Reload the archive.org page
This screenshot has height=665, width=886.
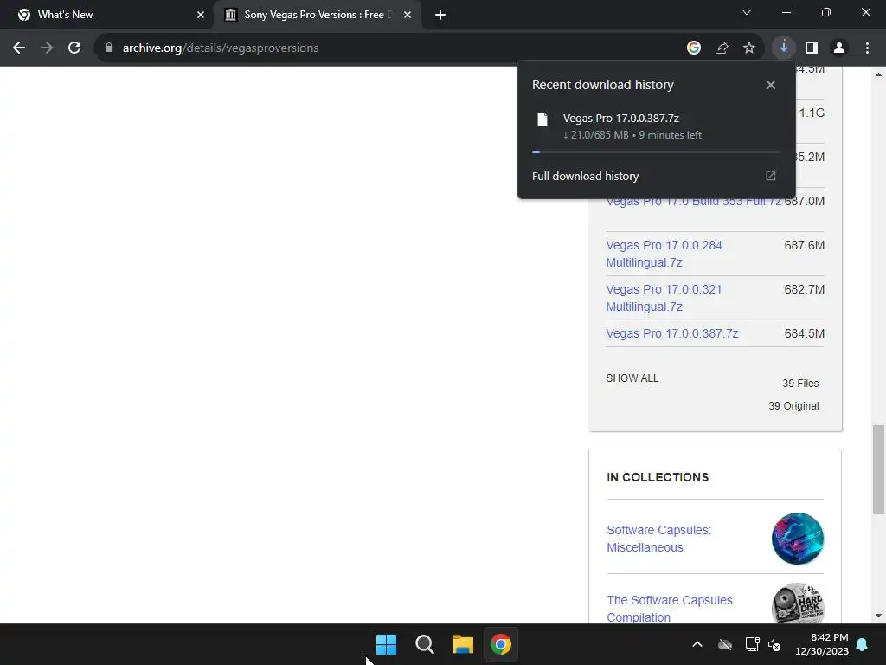74,48
